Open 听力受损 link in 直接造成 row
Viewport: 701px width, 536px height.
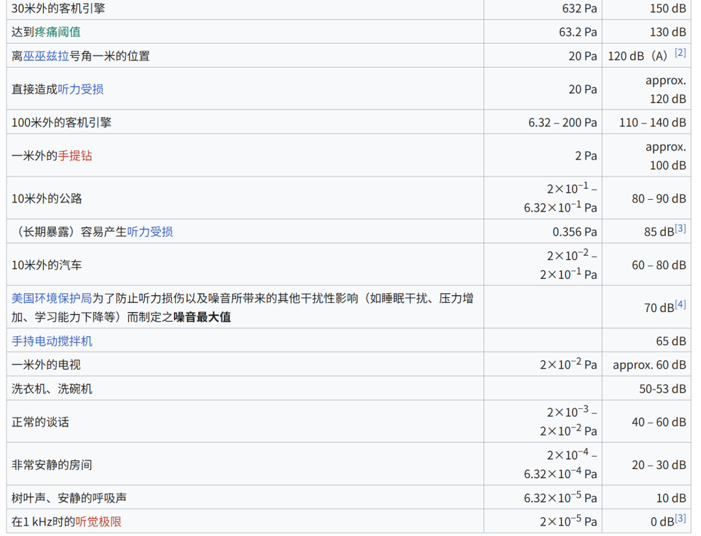point(80,89)
